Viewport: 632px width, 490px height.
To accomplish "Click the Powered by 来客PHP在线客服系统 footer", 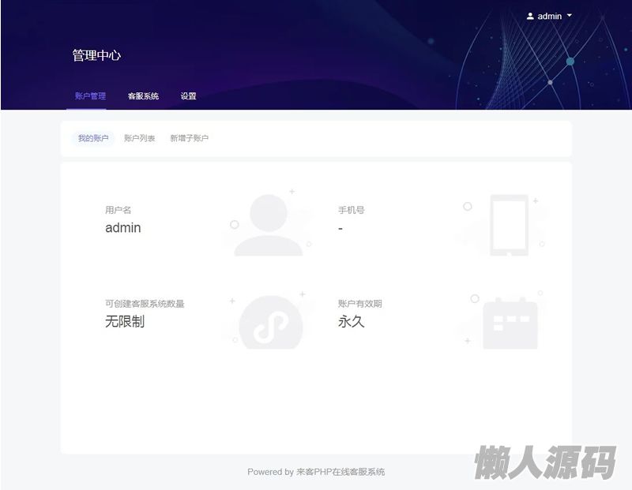I will [x=316, y=472].
